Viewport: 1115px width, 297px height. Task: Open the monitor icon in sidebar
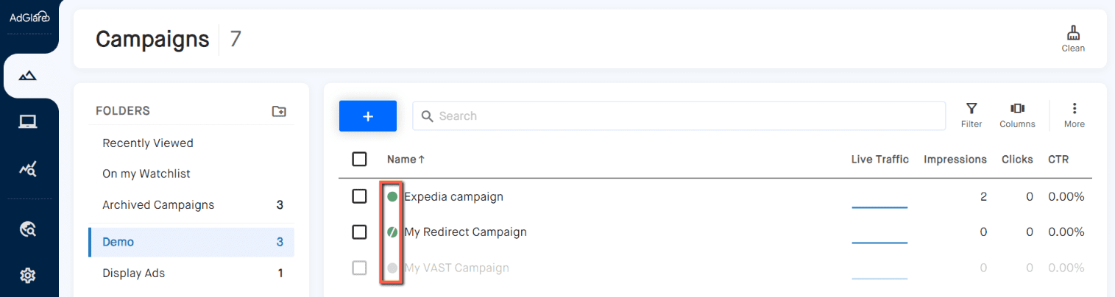coord(28,122)
